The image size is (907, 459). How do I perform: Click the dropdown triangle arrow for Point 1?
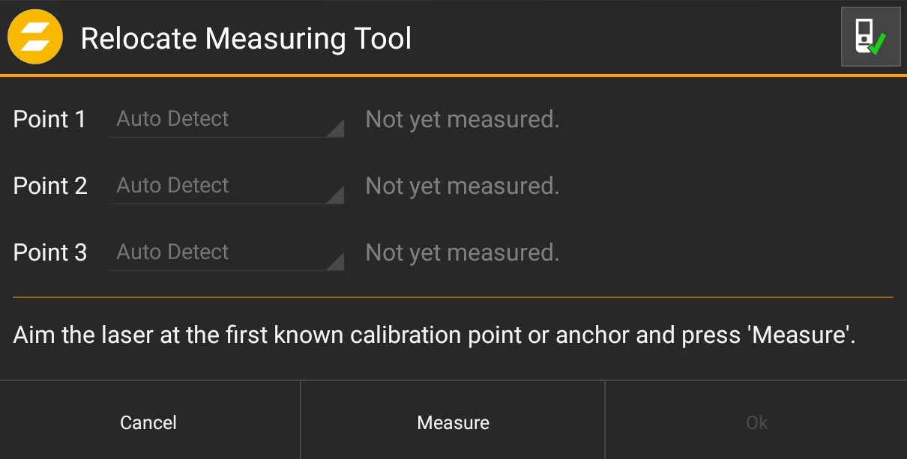pos(337,129)
